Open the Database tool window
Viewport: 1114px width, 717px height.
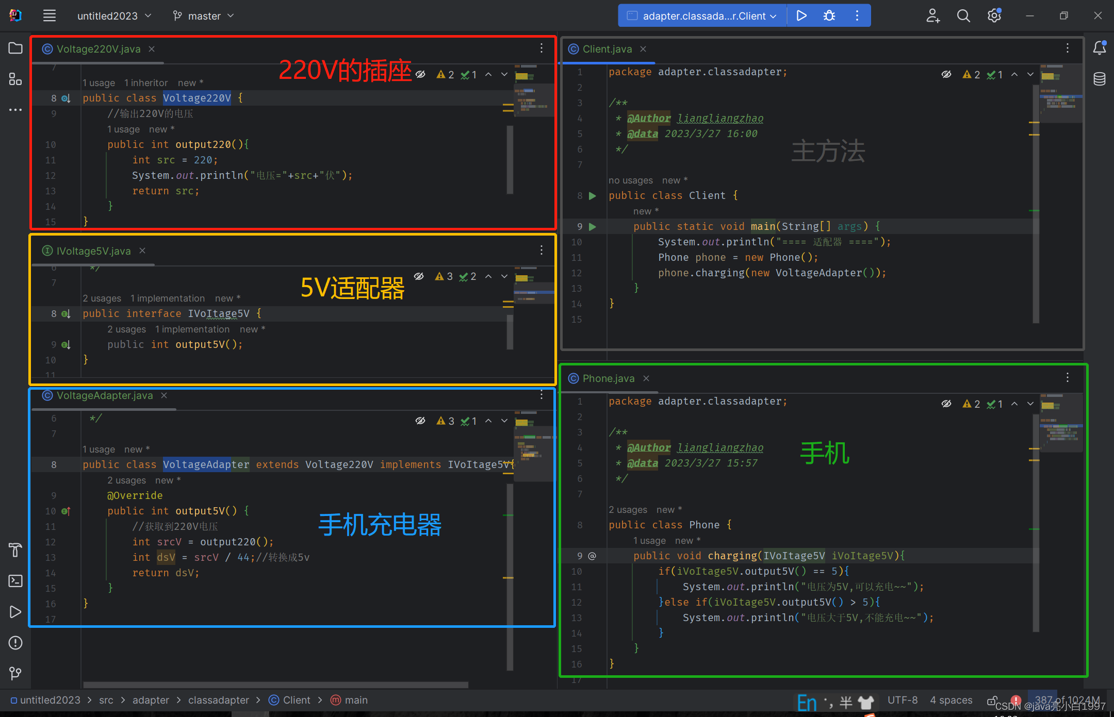click(x=1099, y=79)
